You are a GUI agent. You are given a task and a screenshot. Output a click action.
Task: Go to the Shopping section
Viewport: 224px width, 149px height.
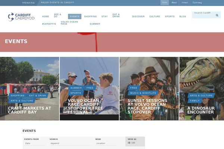(x=90, y=16)
